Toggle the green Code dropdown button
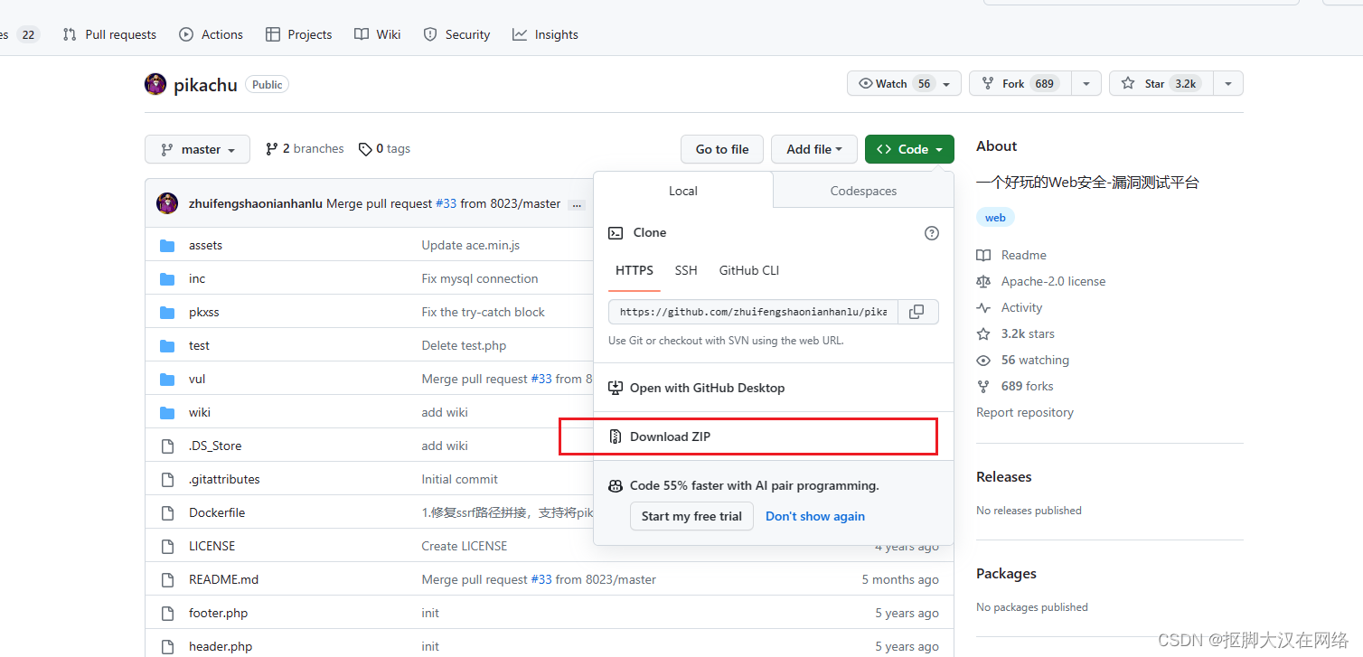The width and height of the screenshot is (1363, 657). (909, 149)
